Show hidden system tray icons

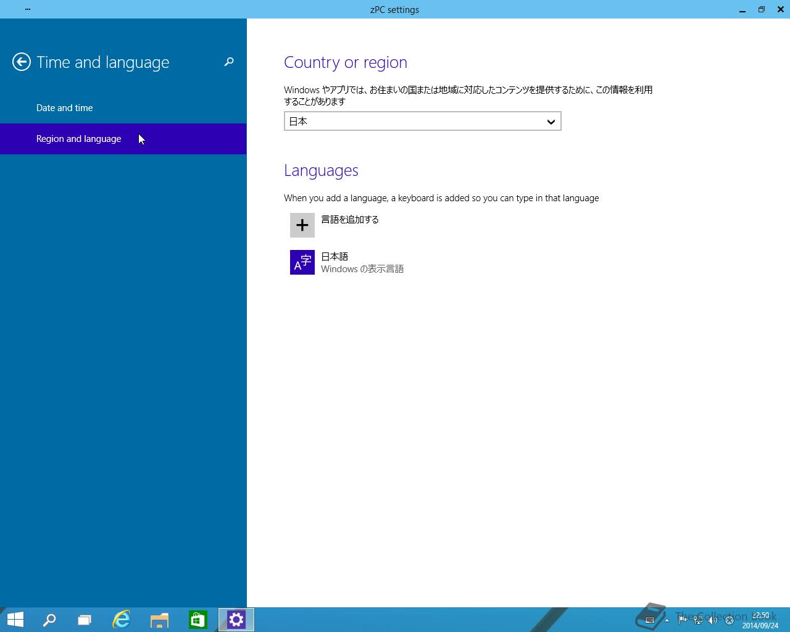[x=667, y=620]
